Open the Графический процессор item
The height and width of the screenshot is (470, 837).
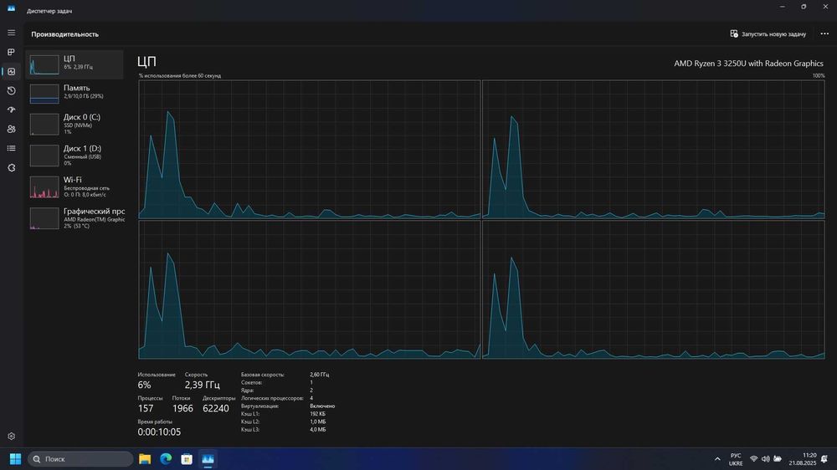tap(74, 218)
